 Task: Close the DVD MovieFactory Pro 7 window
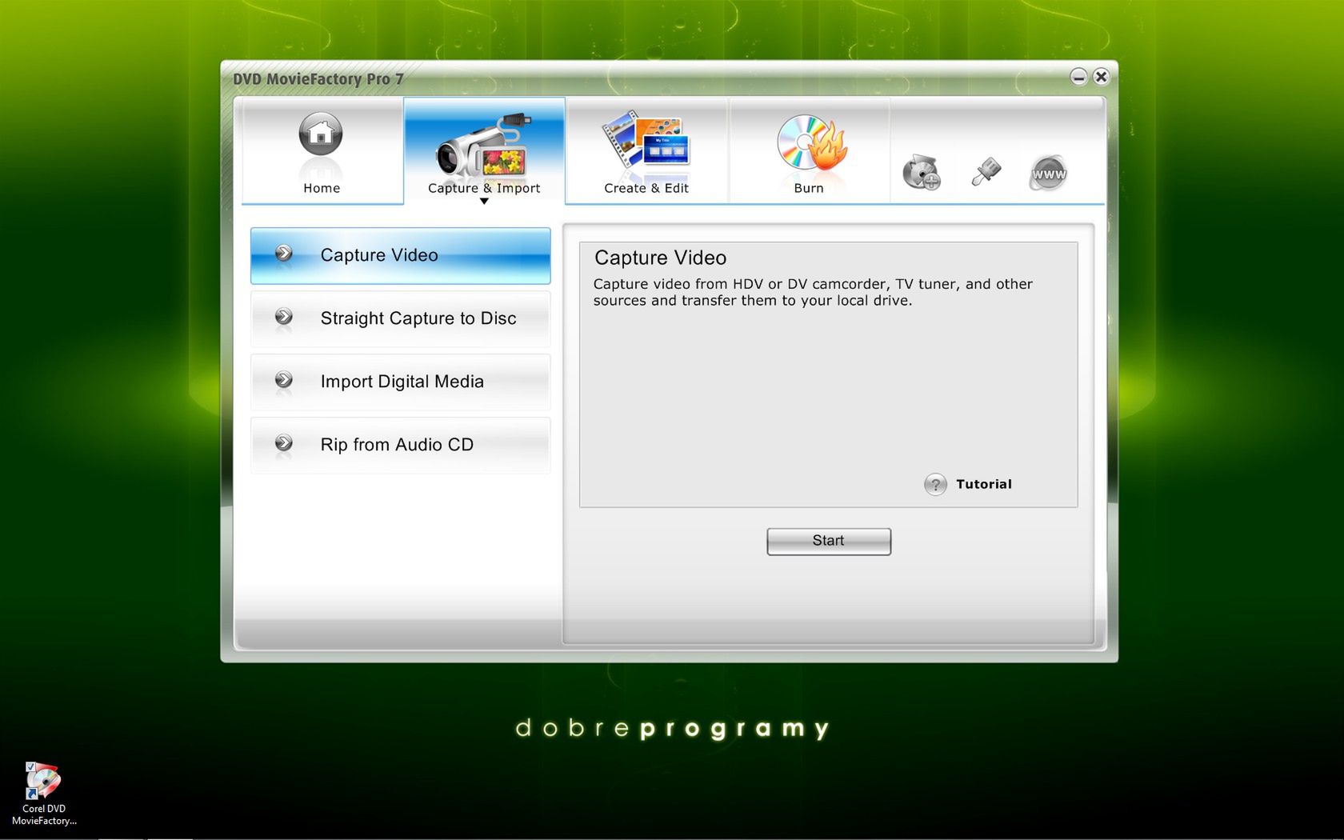(1101, 77)
